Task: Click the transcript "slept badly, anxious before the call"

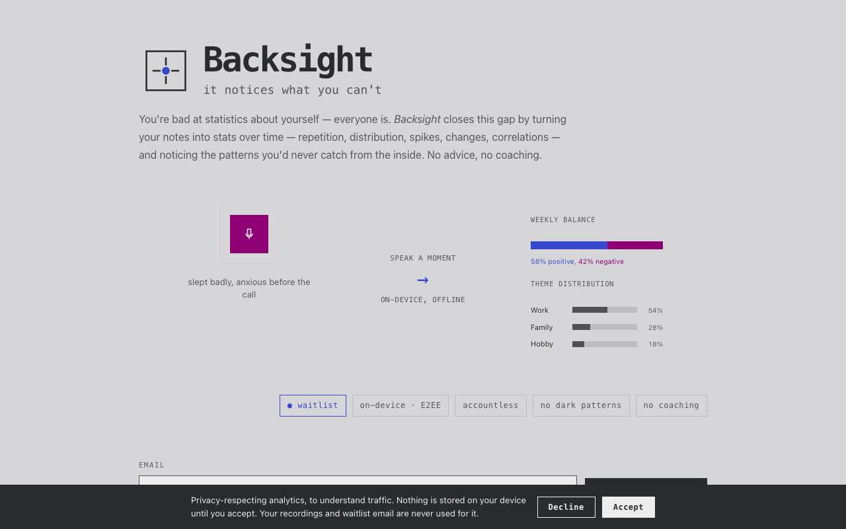Action: [x=249, y=288]
